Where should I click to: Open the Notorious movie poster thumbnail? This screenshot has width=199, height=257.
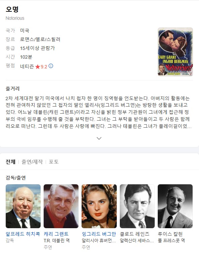[175, 52]
